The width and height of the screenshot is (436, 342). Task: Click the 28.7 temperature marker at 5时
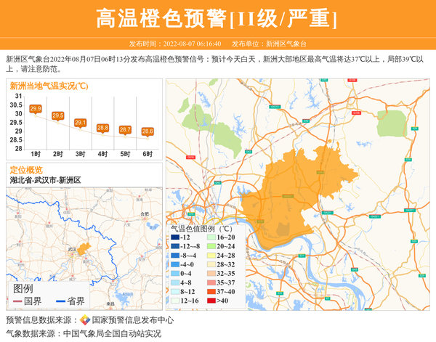coord(125,130)
